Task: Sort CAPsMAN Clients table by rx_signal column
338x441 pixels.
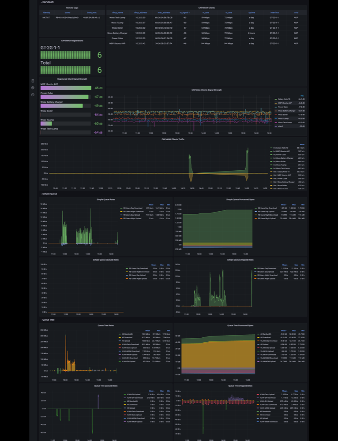Action: tap(184, 13)
